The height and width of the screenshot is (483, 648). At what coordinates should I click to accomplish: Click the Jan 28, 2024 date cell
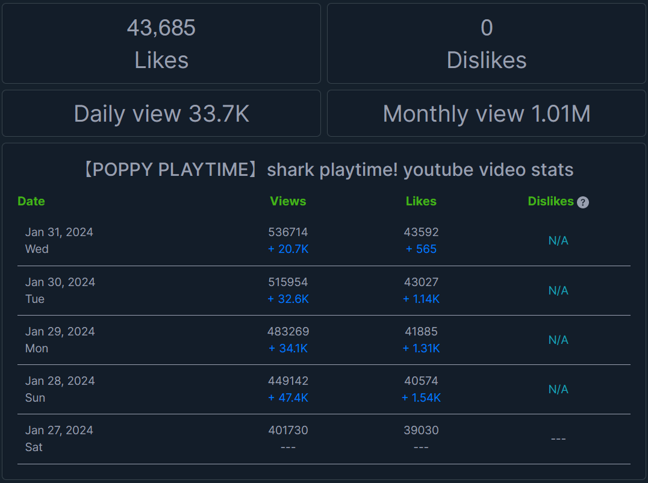pyautogui.click(x=60, y=381)
